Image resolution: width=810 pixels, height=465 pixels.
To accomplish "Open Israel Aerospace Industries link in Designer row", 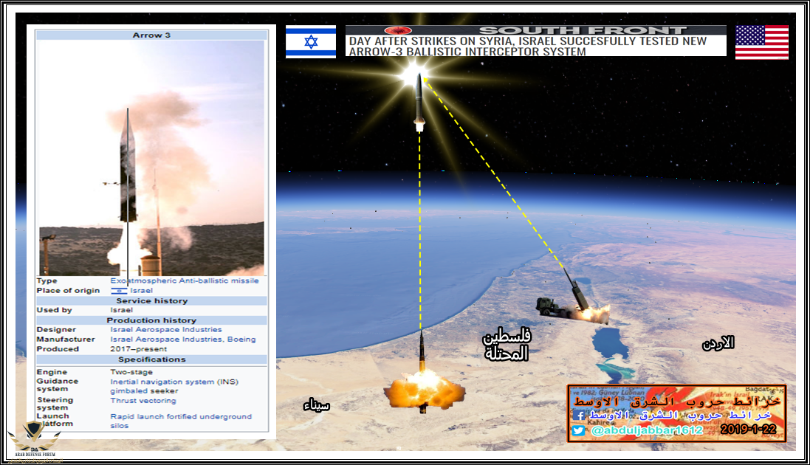I will pyautogui.click(x=166, y=330).
